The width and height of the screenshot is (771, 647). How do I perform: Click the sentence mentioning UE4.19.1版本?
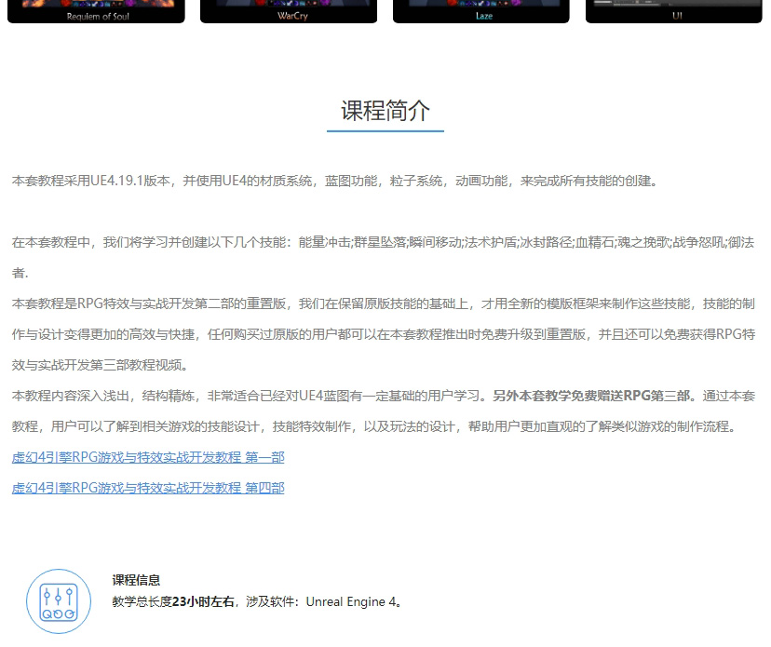tap(335, 181)
